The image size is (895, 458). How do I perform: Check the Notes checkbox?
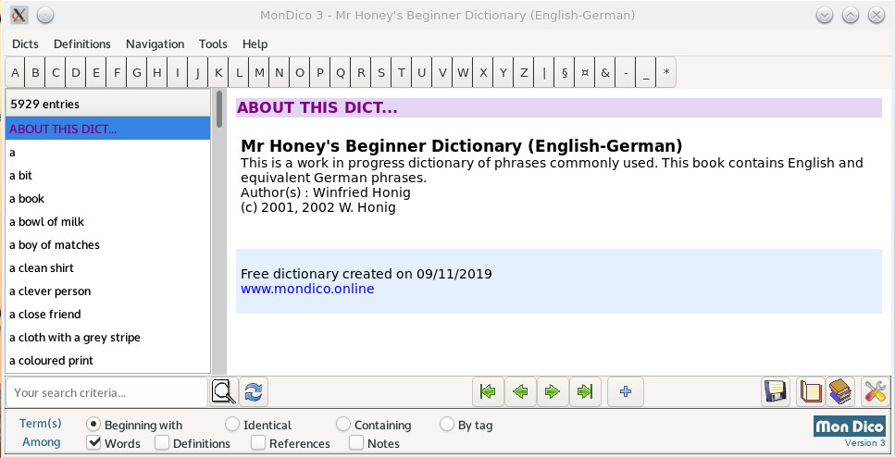tap(356, 442)
